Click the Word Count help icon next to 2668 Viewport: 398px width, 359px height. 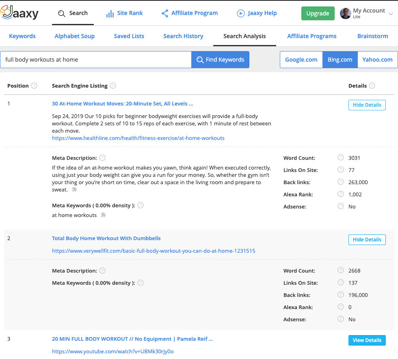click(x=341, y=270)
